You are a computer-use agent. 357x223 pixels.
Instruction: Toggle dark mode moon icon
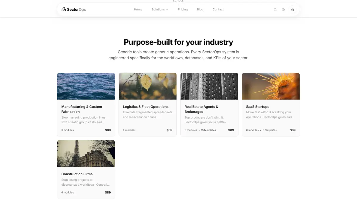coord(284,10)
